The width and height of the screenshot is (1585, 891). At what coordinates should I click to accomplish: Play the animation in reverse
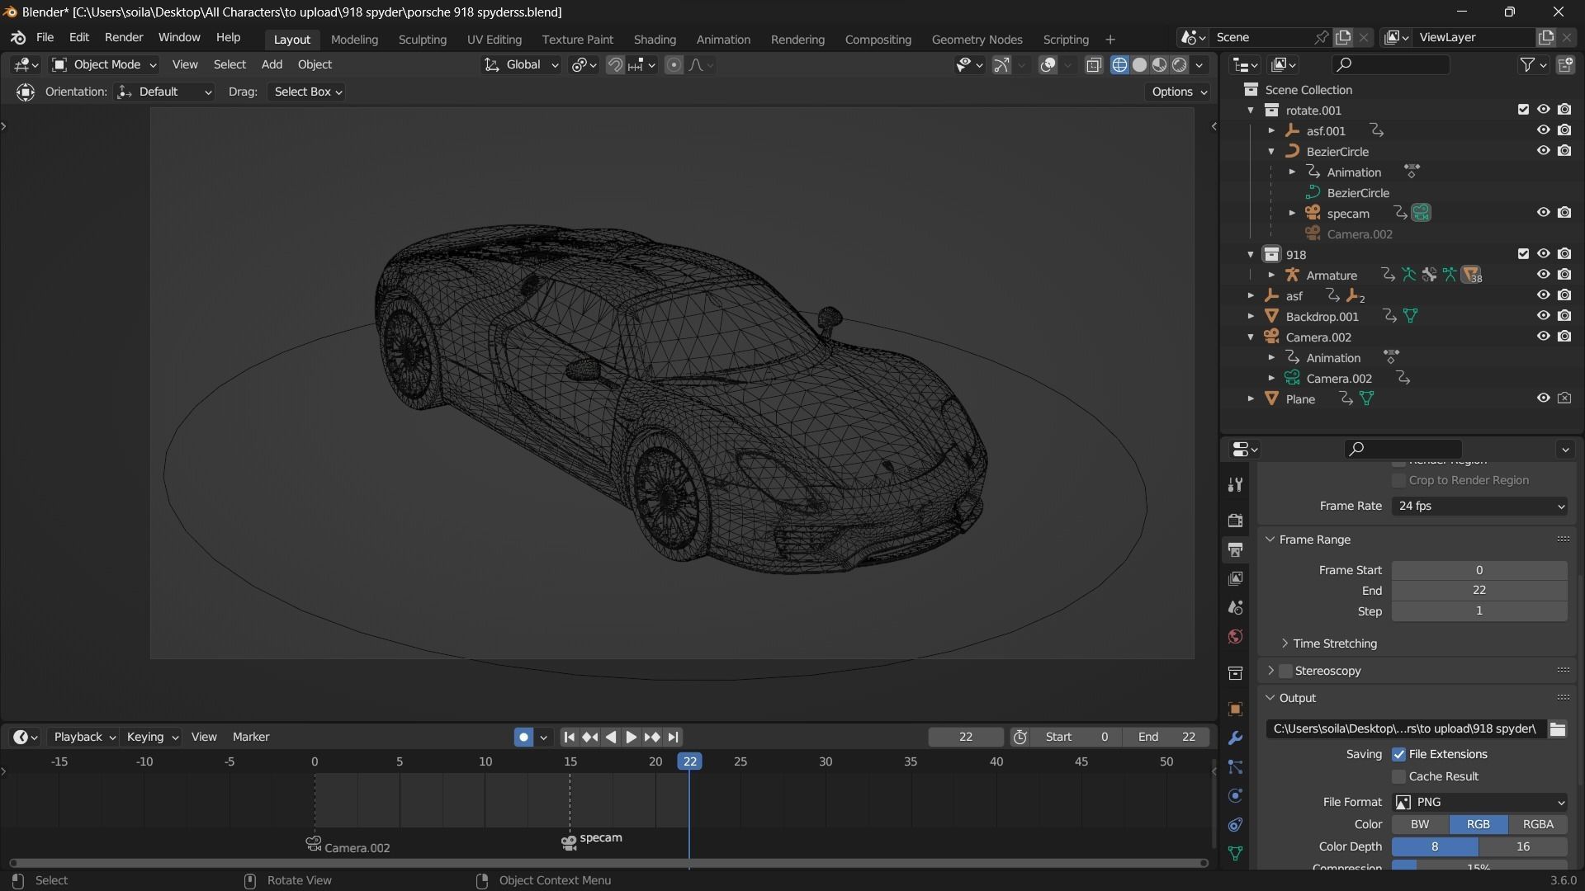point(611,737)
